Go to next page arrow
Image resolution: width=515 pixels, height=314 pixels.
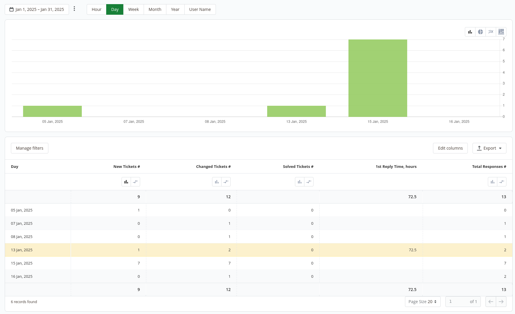coord(501,302)
